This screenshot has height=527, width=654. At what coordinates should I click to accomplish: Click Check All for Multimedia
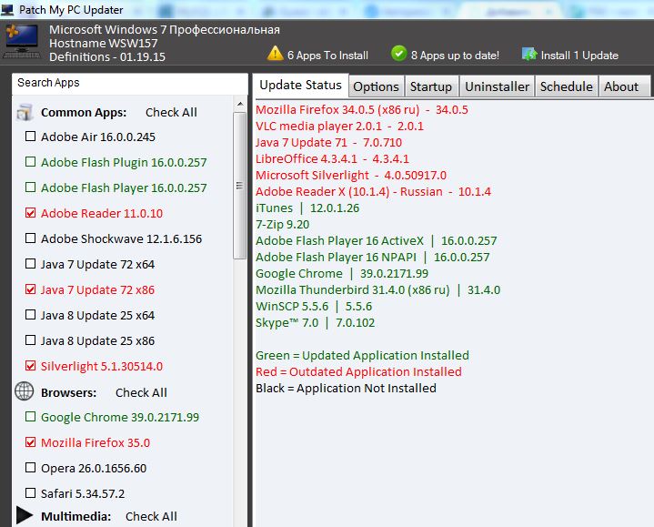(x=151, y=516)
